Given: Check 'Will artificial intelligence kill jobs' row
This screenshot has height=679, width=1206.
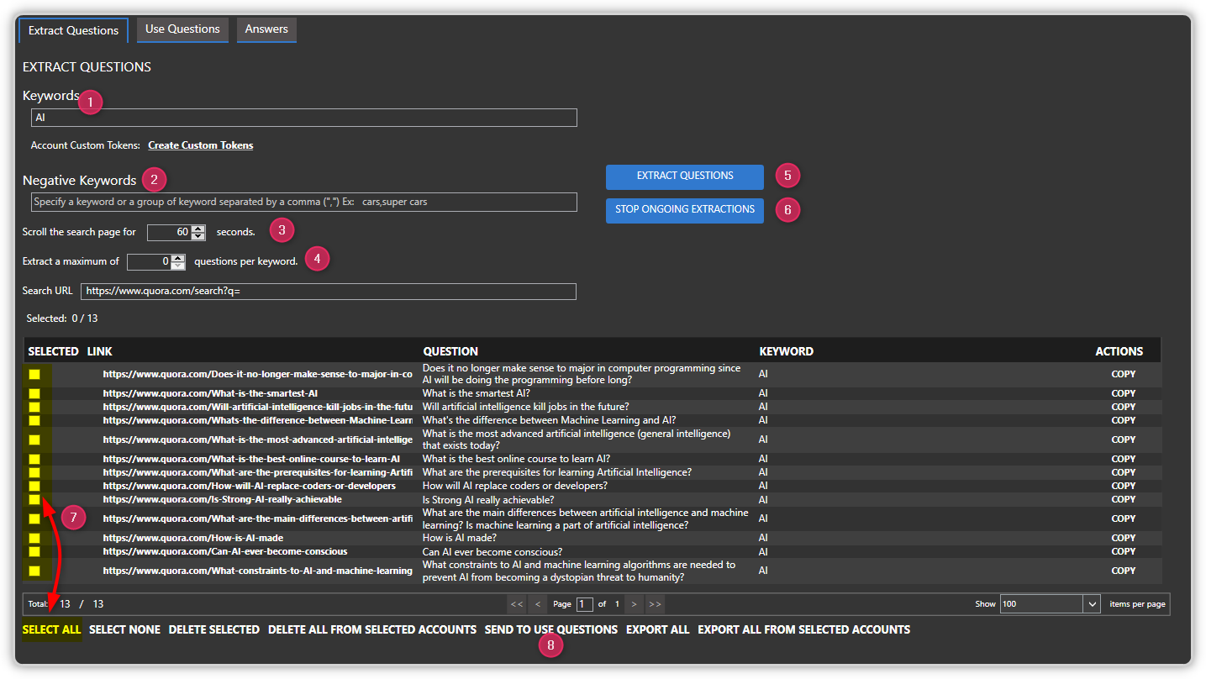Looking at the screenshot, I should (x=34, y=407).
